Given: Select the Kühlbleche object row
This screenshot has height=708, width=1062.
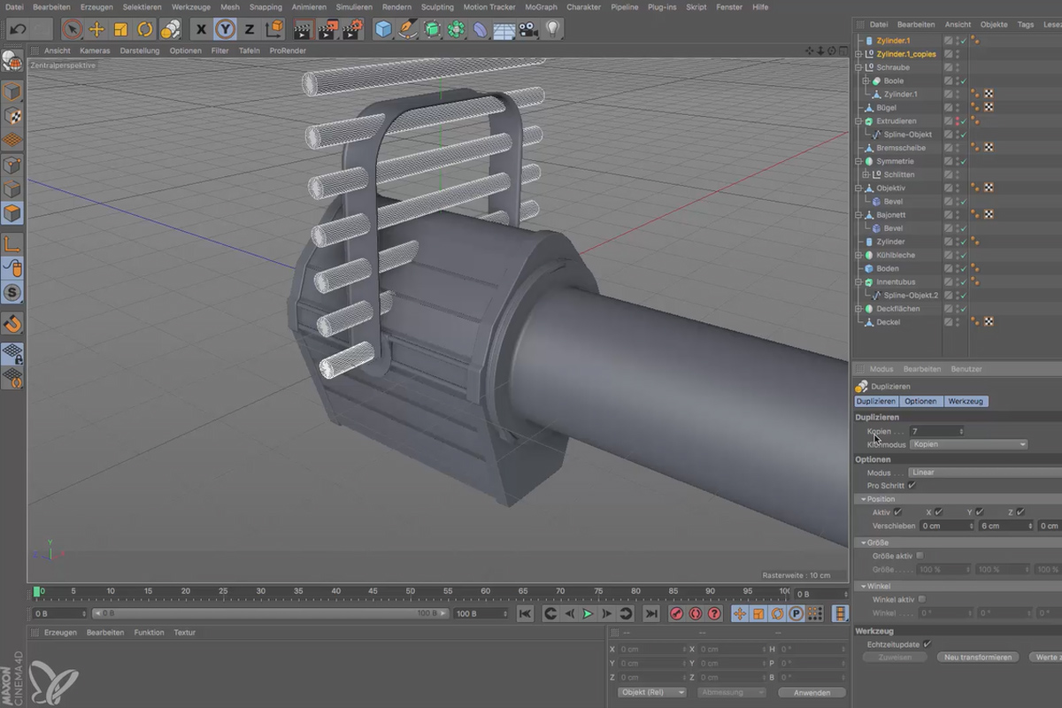Looking at the screenshot, I should pyautogui.click(x=896, y=255).
